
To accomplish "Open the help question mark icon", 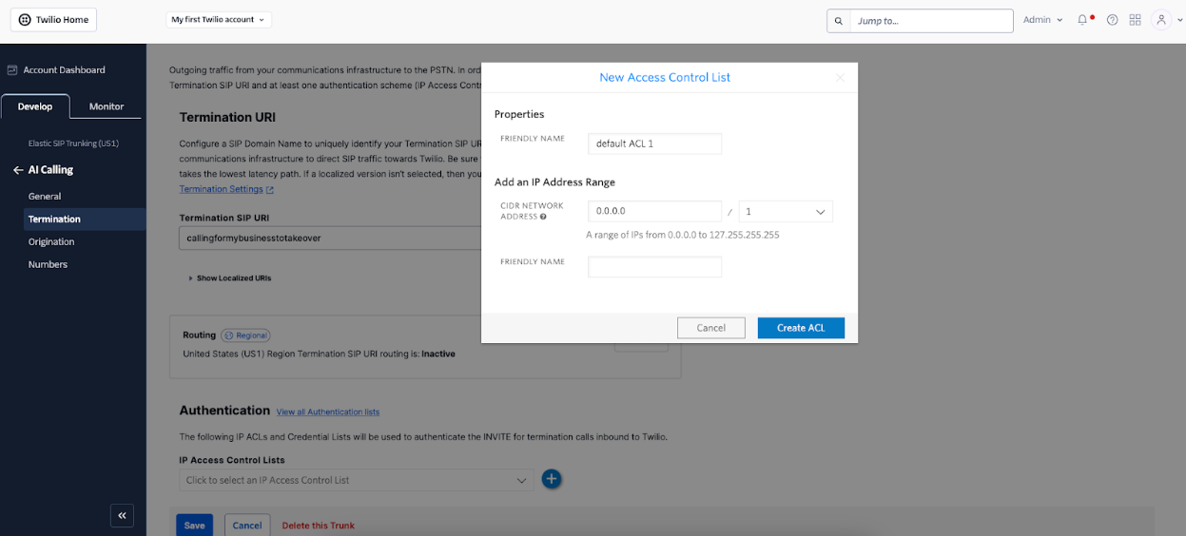I will (x=1112, y=20).
